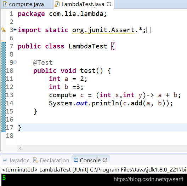Click the class name "LambdaTest" on line 7
Image resolution: width=187 pixels, height=186 pixels.
pos(88,46)
